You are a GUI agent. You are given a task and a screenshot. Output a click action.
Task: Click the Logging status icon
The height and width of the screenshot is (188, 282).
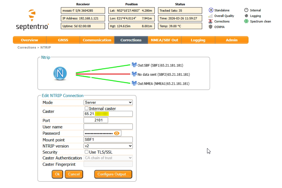246,16
